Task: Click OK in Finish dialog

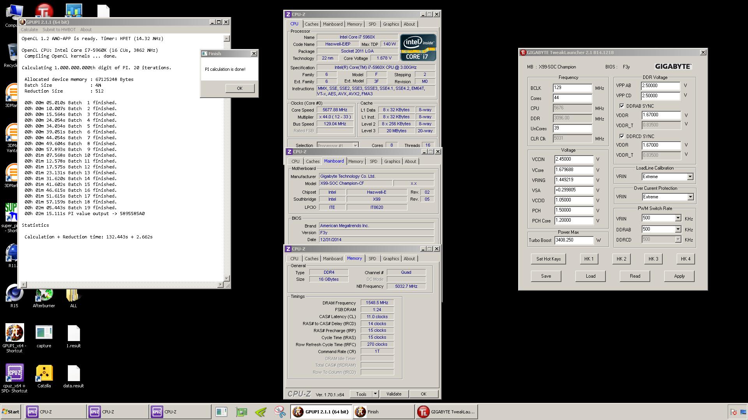Action: tap(240, 88)
